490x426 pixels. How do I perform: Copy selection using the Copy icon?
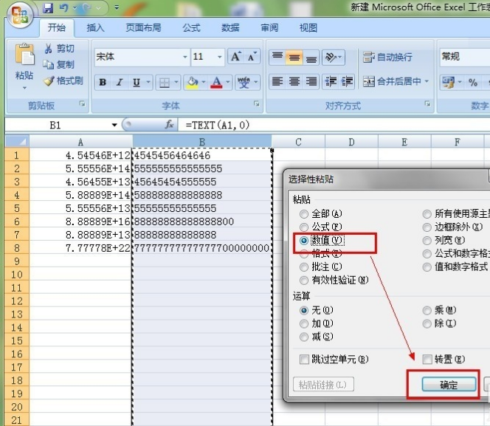tap(48, 64)
